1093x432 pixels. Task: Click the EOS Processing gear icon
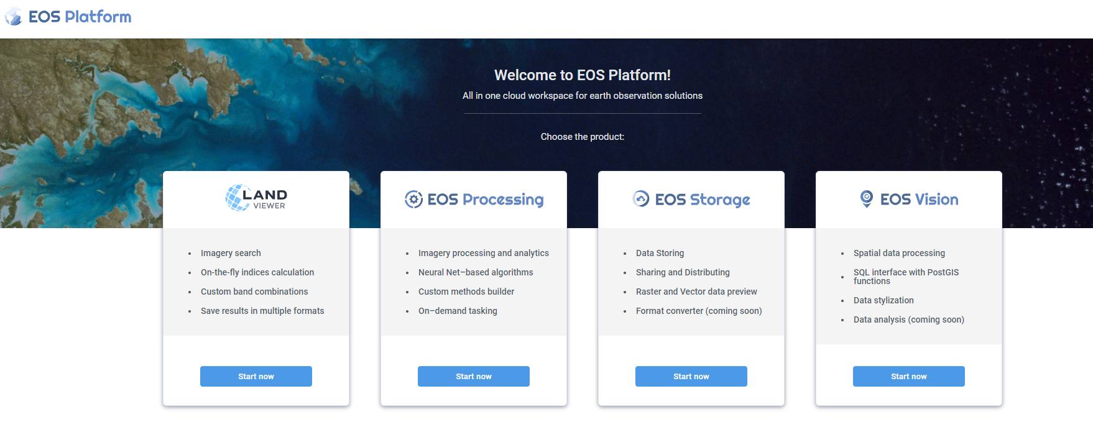413,200
